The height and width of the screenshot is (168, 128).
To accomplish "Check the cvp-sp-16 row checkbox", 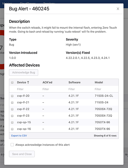I will (x=12, y=129).
